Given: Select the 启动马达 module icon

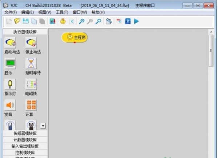Looking at the screenshot, I should tap(10, 42).
